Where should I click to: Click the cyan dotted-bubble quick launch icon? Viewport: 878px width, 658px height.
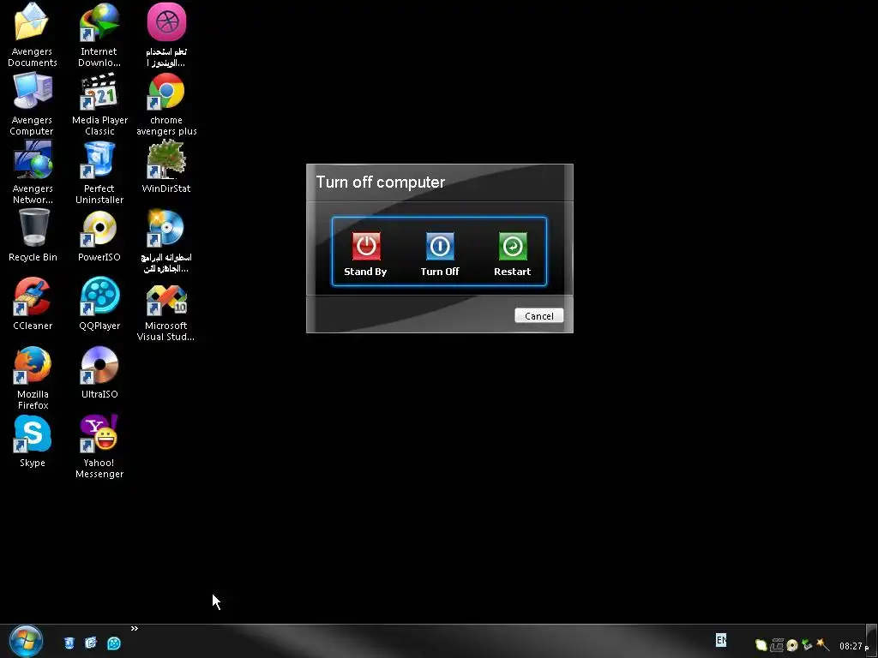(114, 643)
